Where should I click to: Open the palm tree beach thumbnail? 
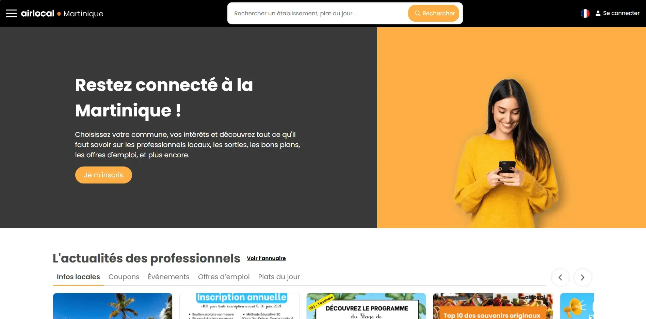(113, 306)
